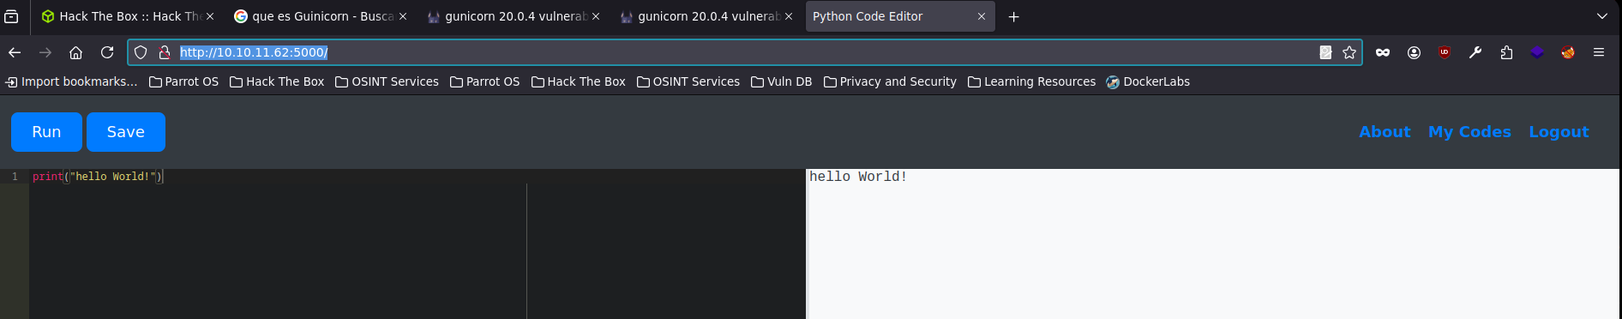
Task: Go to the home page icon
Action: 76,52
